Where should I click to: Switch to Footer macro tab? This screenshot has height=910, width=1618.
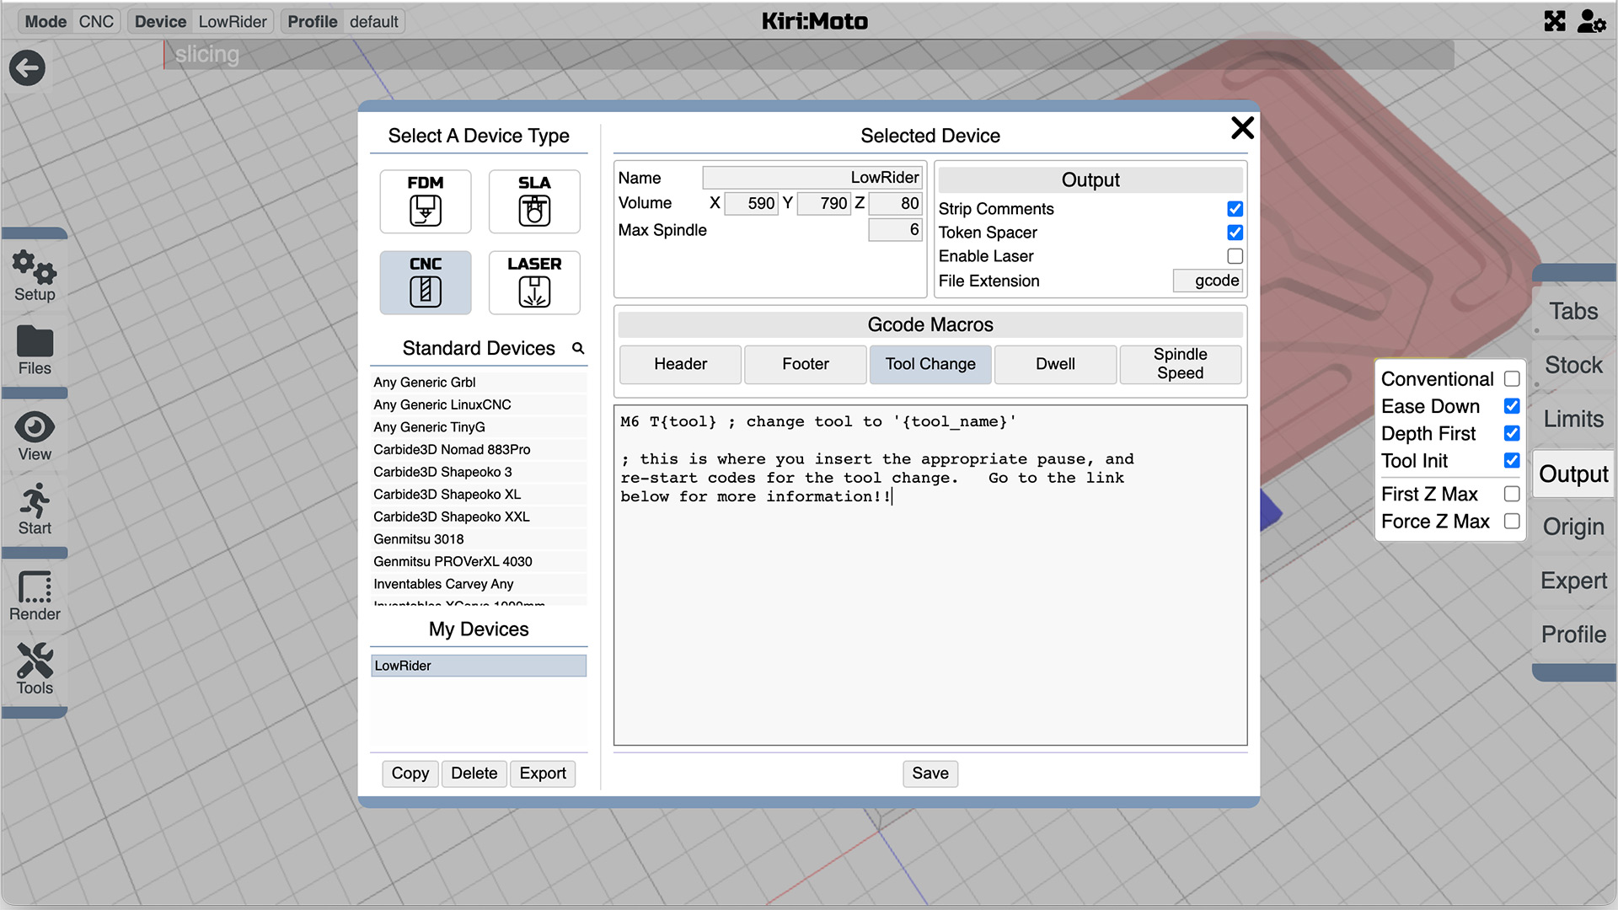[x=806, y=364]
